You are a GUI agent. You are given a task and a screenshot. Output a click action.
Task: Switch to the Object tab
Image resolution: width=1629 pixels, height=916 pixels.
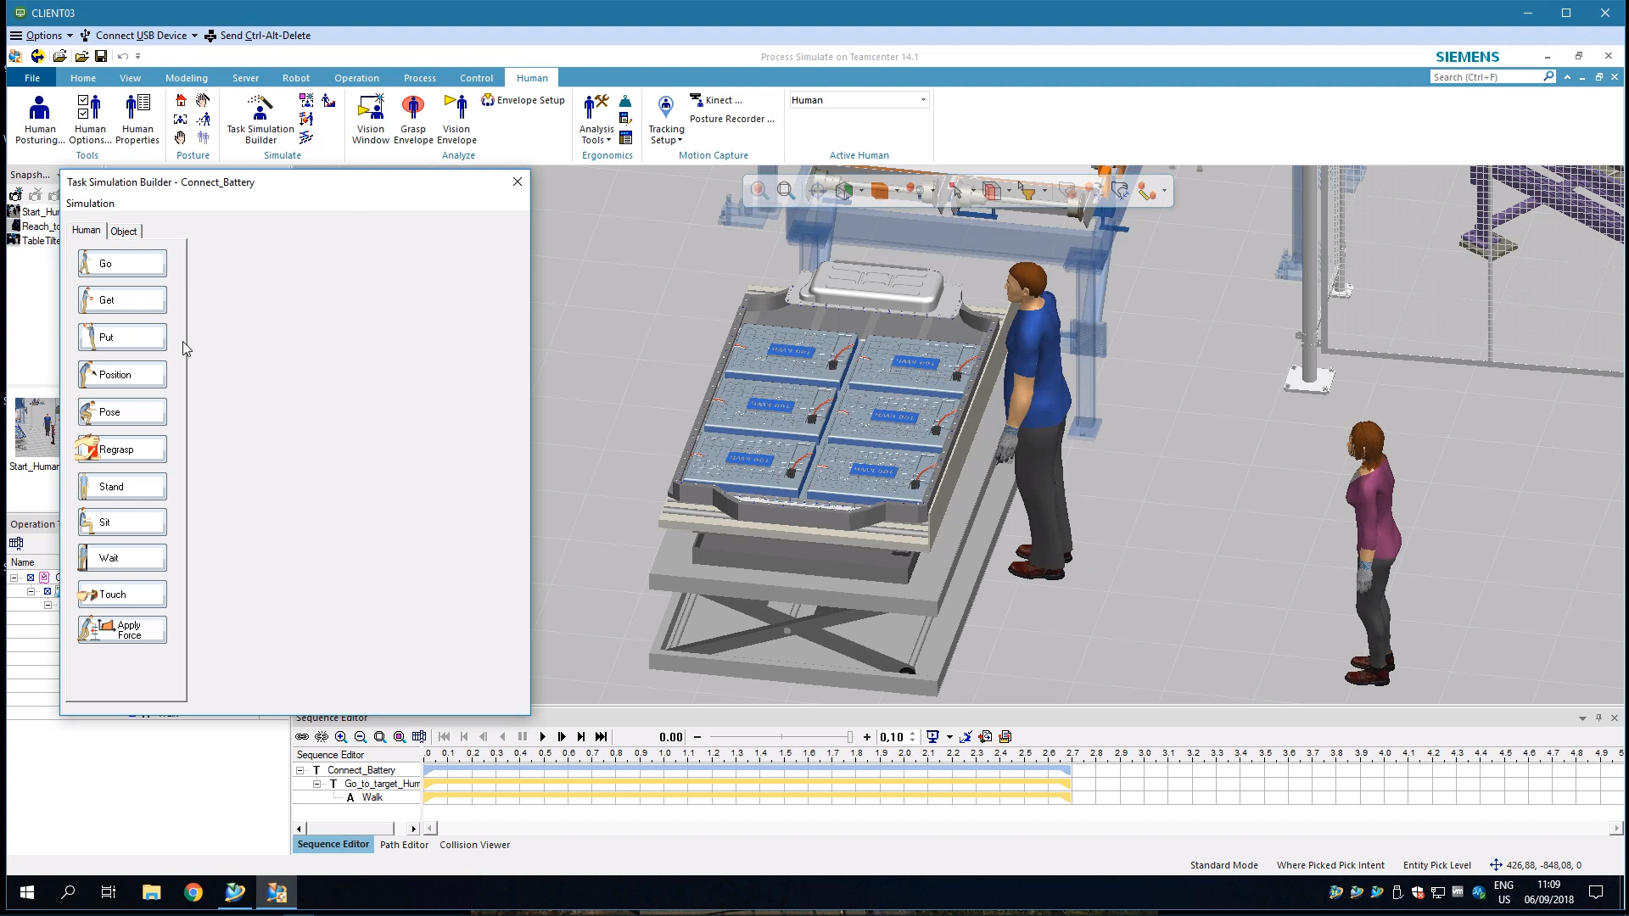click(124, 232)
